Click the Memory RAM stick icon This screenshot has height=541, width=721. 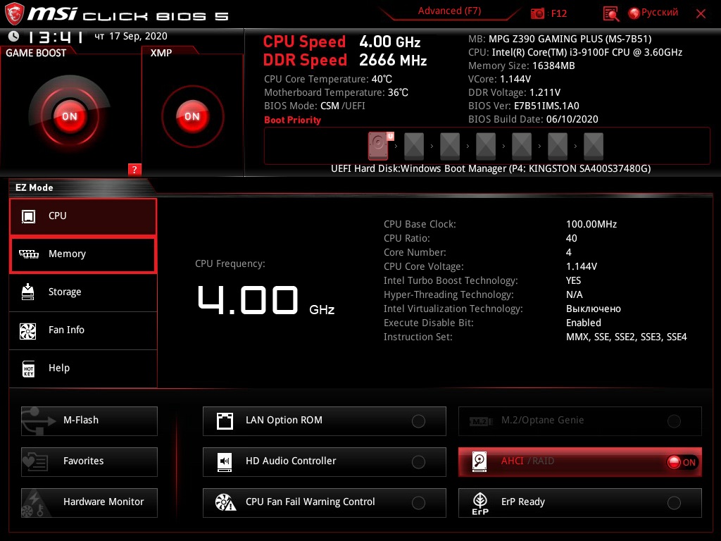click(x=28, y=254)
